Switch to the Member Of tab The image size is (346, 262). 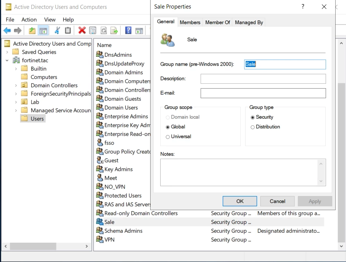(x=218, y=22)
